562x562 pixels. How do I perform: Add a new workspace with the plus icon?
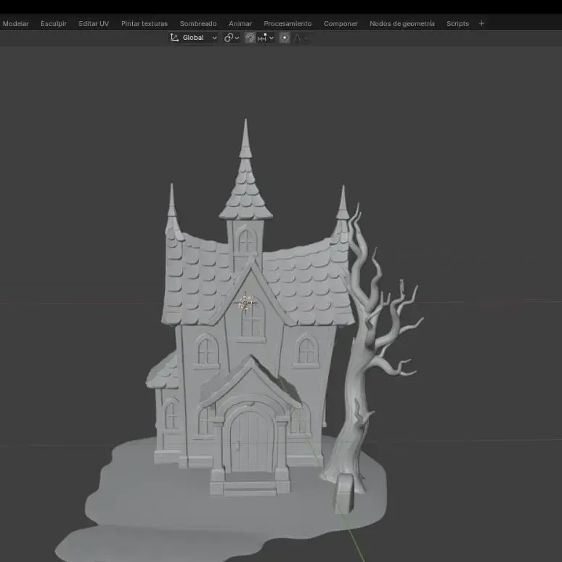click(x=481, y=24)
